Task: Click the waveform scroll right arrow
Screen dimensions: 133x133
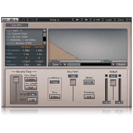Action: tap(113, 64)
